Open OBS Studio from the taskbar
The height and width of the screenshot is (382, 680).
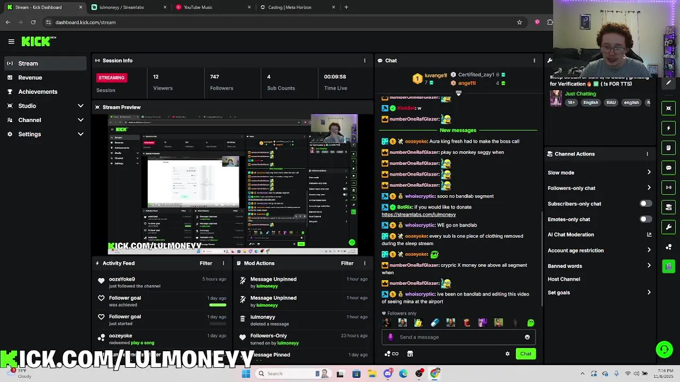point(419,374)
